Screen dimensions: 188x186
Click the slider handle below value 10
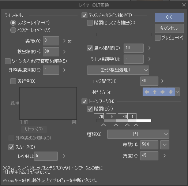pos(136,125)
